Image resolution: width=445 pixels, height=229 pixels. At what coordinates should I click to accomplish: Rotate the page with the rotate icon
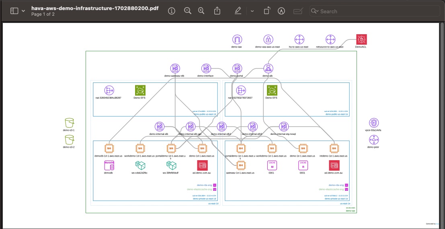click(267, 11)
